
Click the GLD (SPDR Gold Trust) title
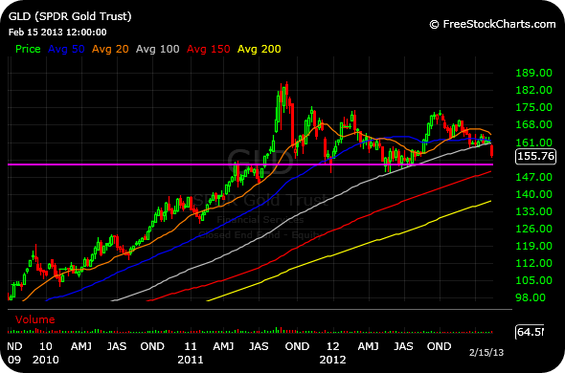70,16
